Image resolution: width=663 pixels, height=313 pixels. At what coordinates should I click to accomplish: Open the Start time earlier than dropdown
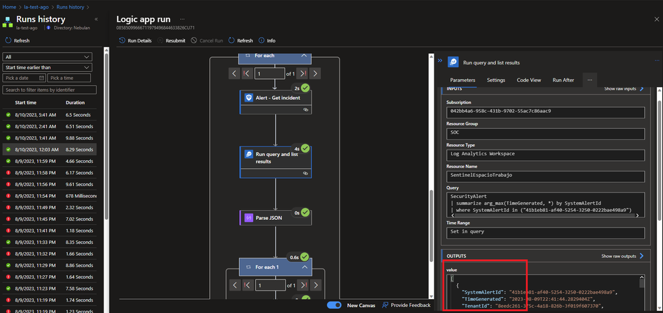[x=47, y=67]
